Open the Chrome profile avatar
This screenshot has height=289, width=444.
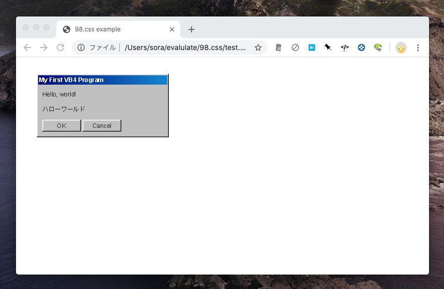tap(401, 47)
